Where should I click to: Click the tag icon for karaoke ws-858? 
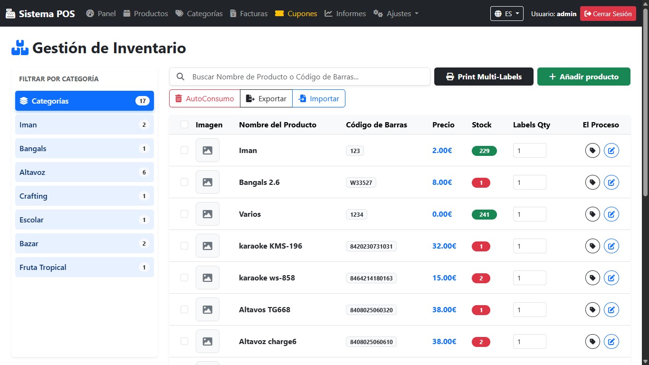point(592,278)
